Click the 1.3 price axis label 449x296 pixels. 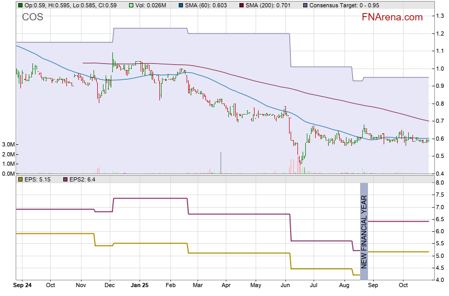click(x=440, y=16)
